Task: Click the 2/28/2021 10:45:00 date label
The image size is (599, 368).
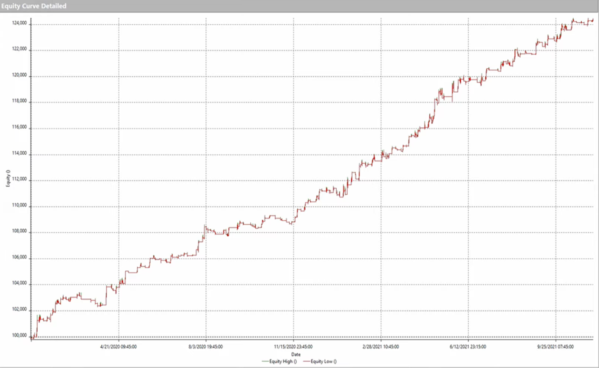Action: (381, 347)
